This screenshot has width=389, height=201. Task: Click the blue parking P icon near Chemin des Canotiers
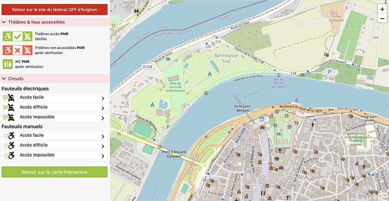click(329, 72)
